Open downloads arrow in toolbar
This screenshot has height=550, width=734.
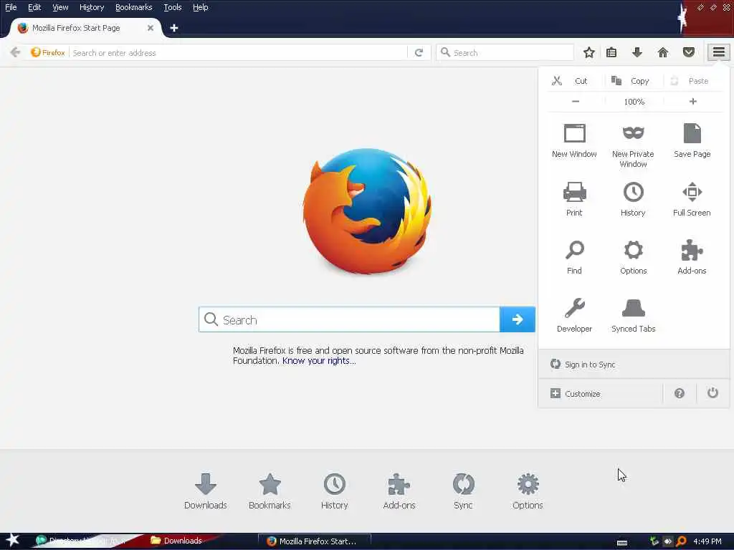(637, 52)
